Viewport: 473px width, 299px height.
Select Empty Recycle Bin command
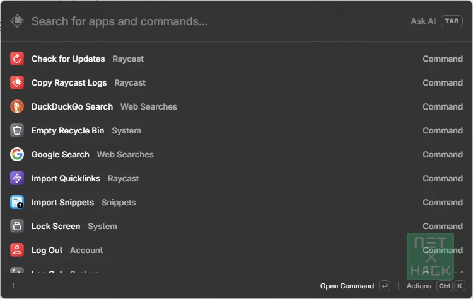click(x=237, y=130)
